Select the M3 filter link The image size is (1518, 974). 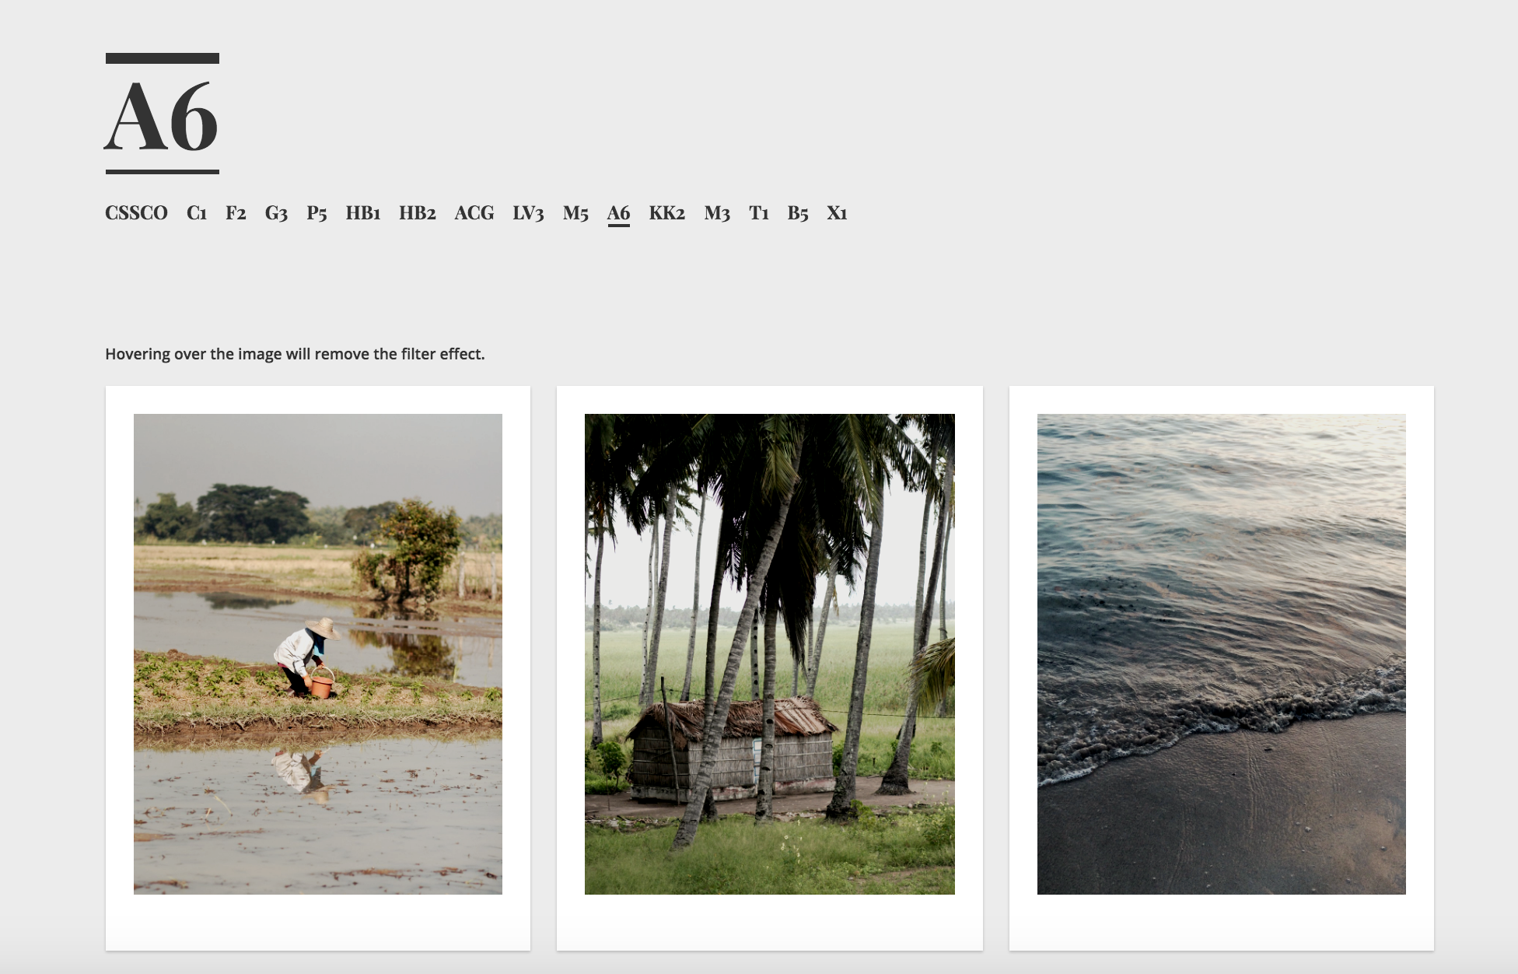pyautogui.click(x=717, y=213)
